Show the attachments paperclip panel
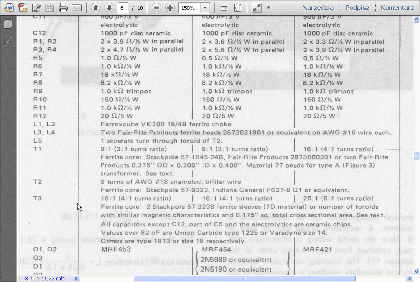This screenshot has height=282, width=420. [7, 41]
